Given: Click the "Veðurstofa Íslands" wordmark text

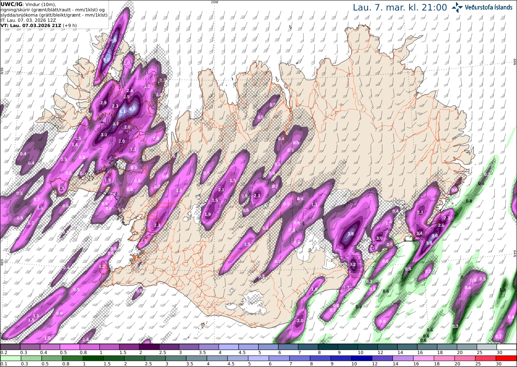Looking at the screenshot, I should 488,7.
